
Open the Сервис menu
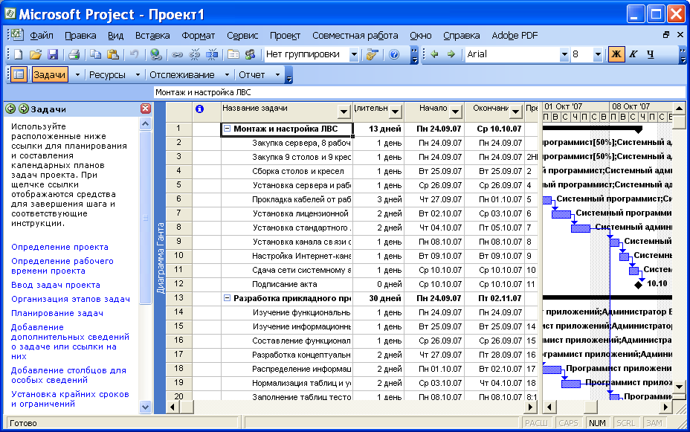pyautogui.click(x=242, y=36)
